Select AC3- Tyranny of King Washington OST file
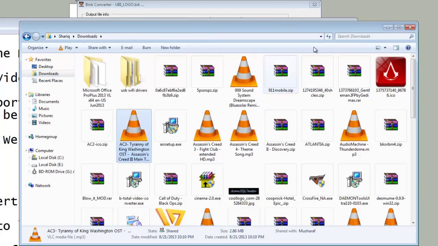 pyautogui.click(x=134, y=136)
